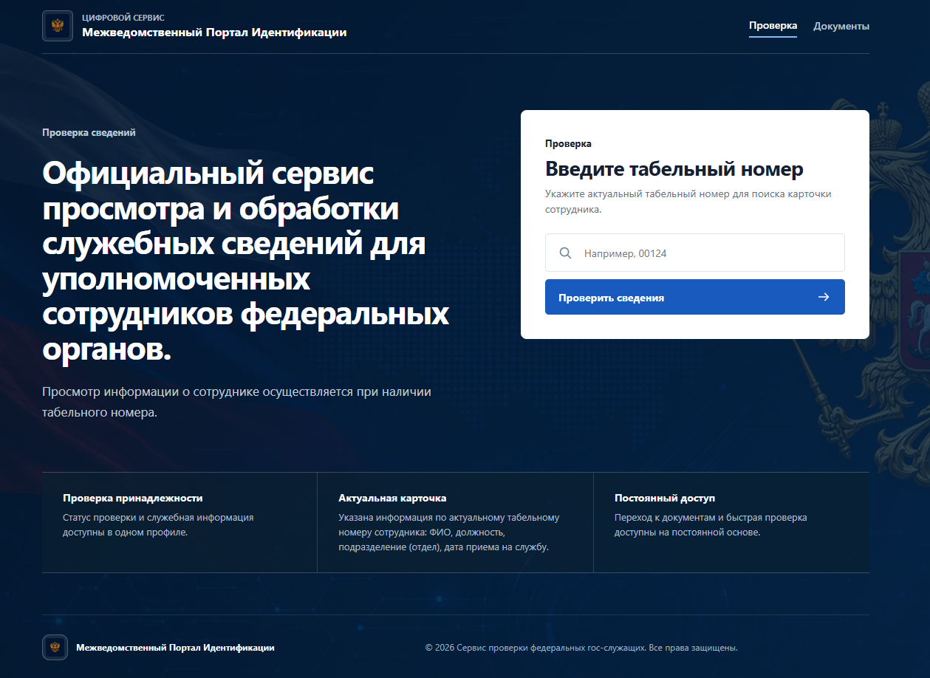Click the paragraph Просмотр информации о сотруднике
This screenshot has width=930, height=678.
[236, 403]
